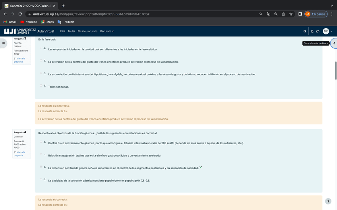
Task: Go to the Tauler menu item
Action: (71, 31)
